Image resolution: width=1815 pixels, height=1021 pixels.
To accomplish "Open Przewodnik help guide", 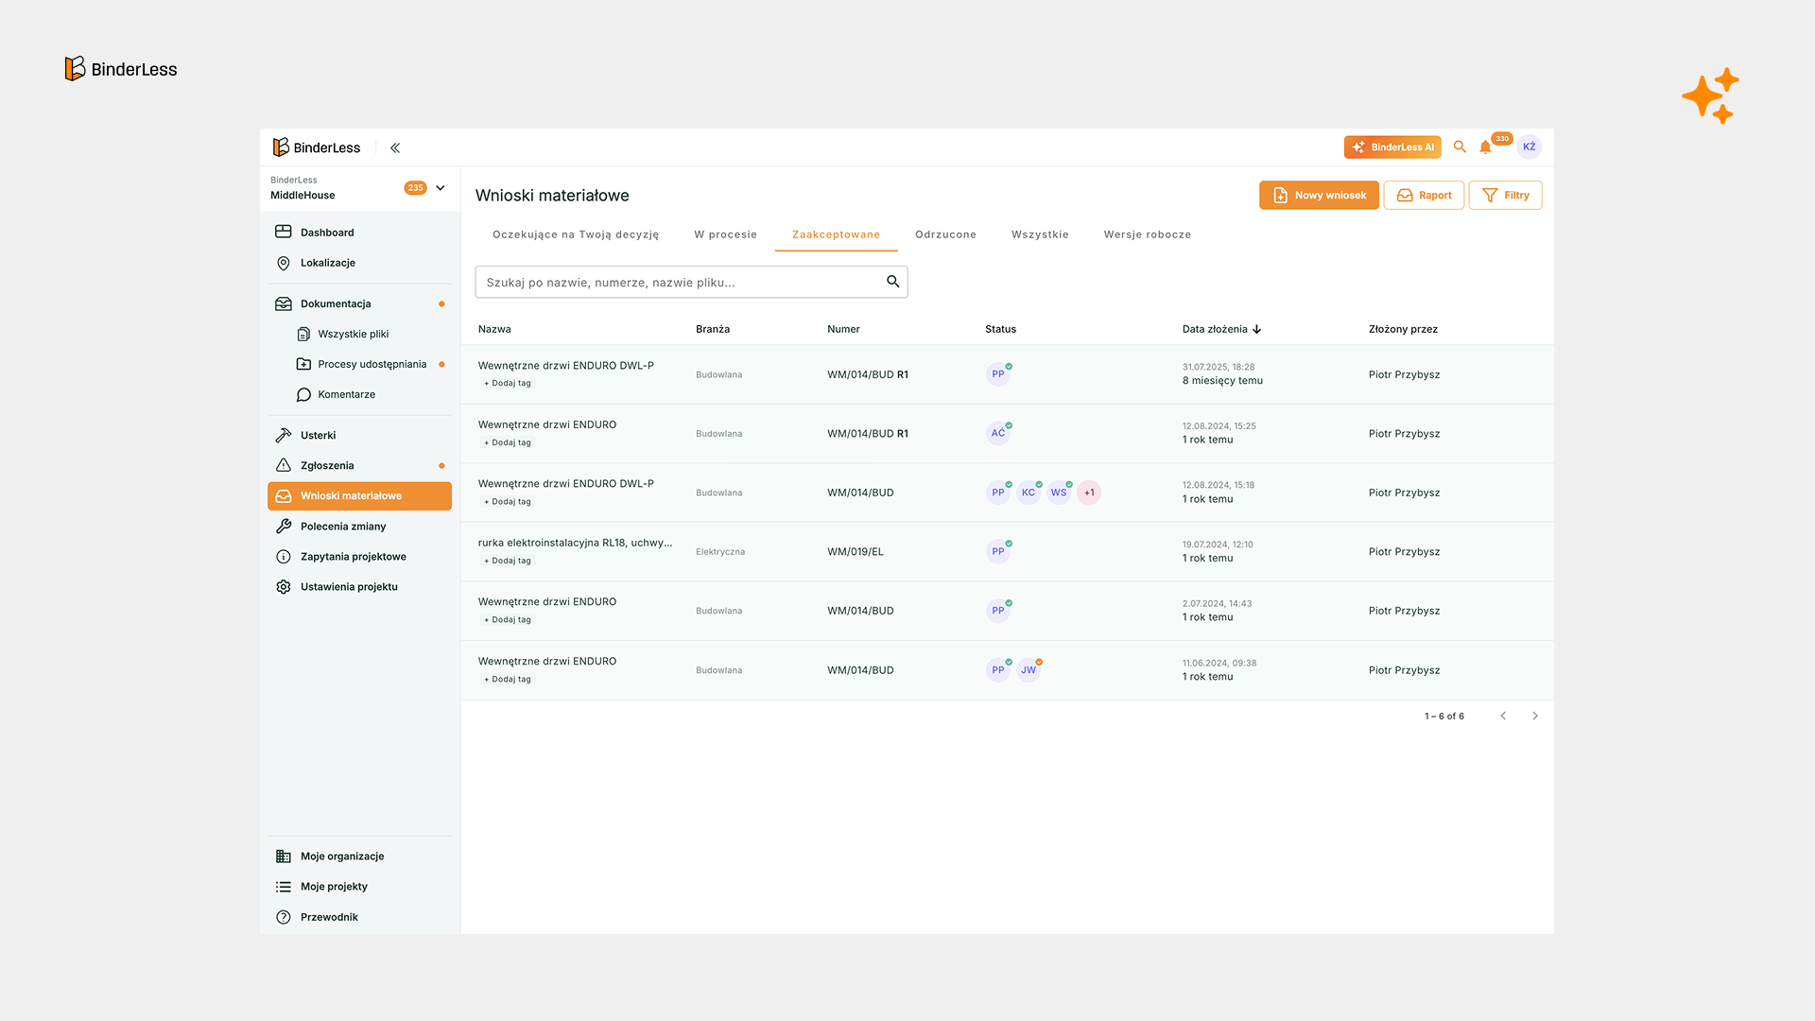I will pos(329,917).
